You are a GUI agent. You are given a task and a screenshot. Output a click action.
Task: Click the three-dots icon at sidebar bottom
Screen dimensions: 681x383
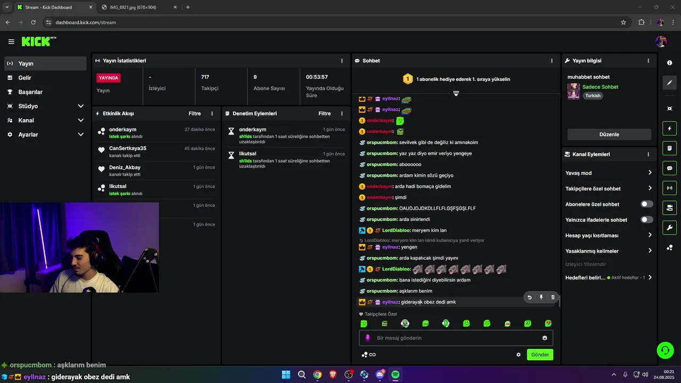coord(669,247)
